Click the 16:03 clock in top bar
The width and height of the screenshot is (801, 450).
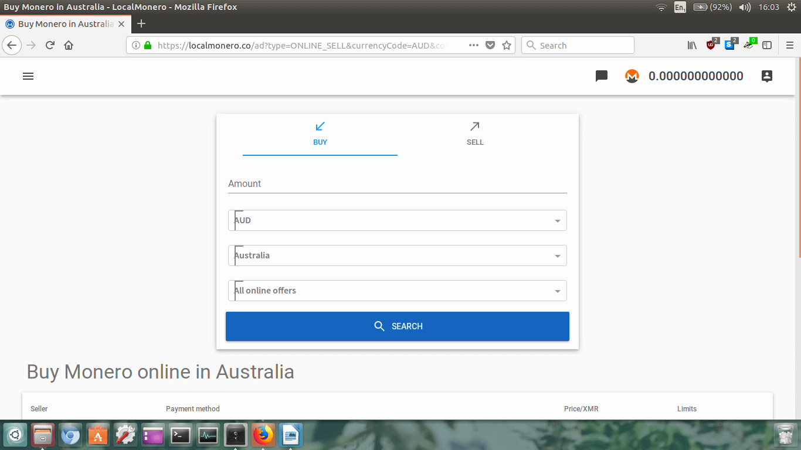[x=768, y=7]
